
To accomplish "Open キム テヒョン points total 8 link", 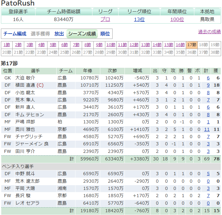I will pyautogui.click(x=208, y=115).
